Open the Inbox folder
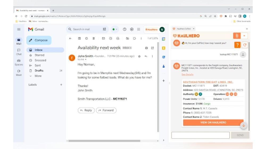 (x=45, y=50)
